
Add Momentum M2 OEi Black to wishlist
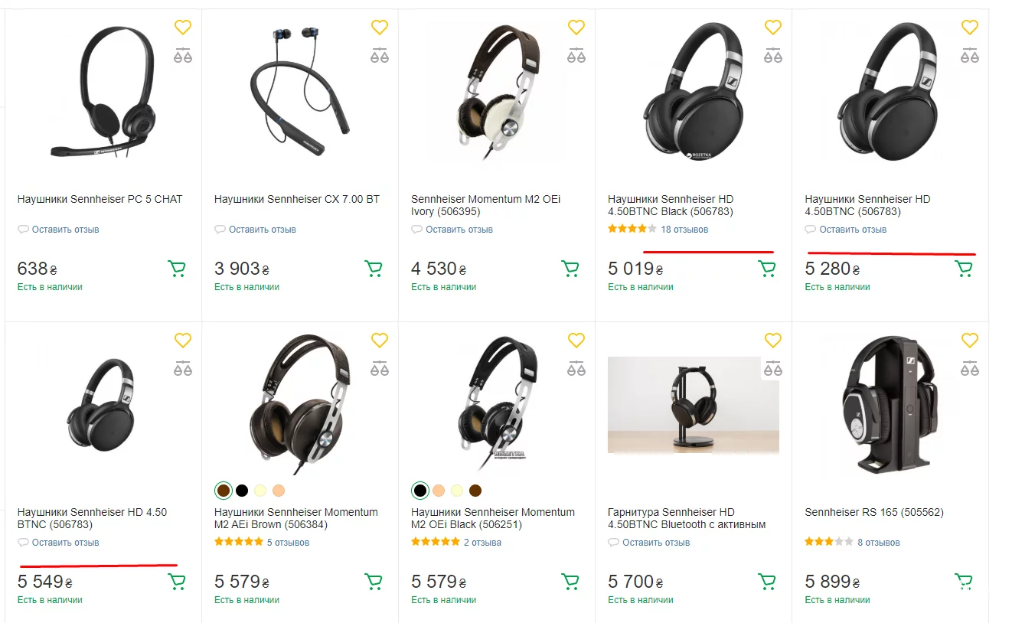pyautogui.click(x=576, y=341)
